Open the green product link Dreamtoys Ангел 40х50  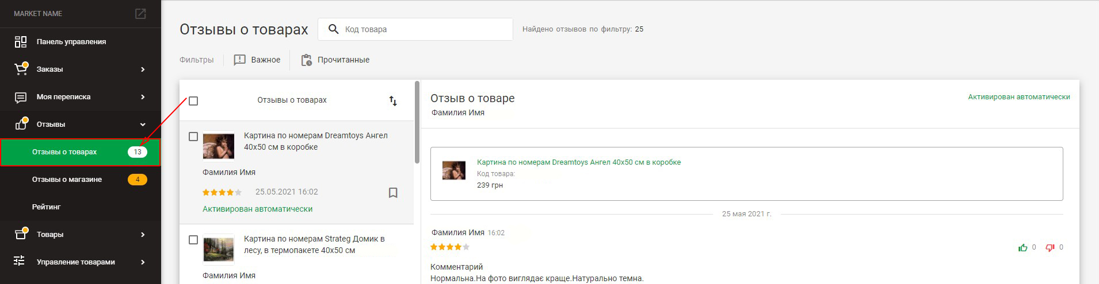(579, 162)
